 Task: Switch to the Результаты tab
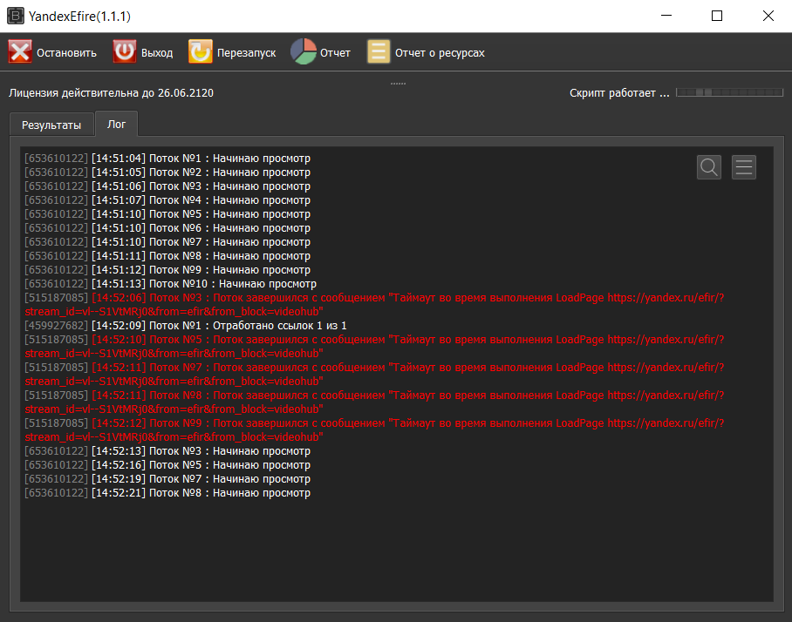point(51,125)
